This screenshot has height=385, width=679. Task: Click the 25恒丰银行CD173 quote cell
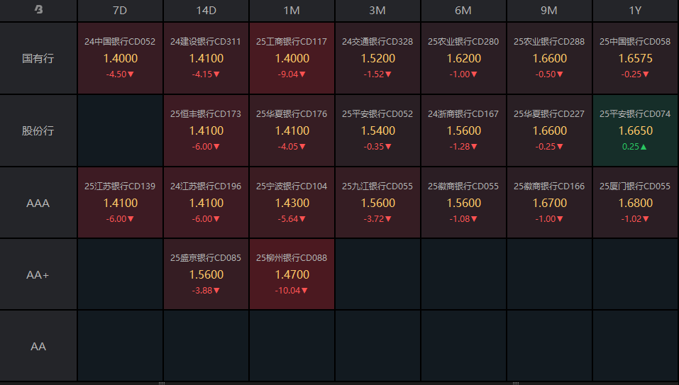click(206, 130)
